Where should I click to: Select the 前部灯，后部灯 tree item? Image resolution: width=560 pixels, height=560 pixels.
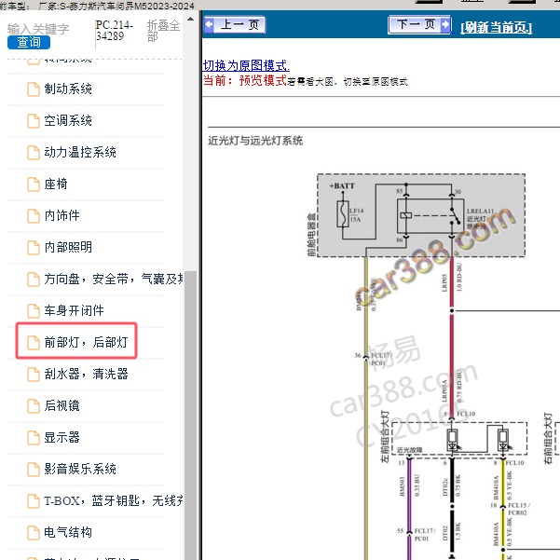click(x=86, y=342)
